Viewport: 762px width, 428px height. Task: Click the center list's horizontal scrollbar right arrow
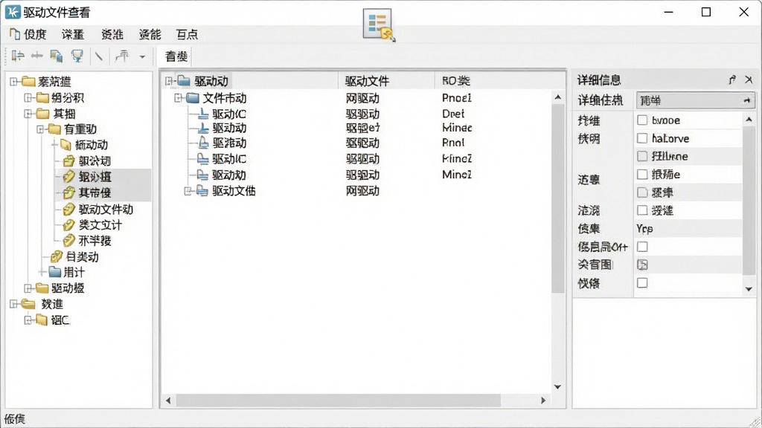tap(543, 401)
